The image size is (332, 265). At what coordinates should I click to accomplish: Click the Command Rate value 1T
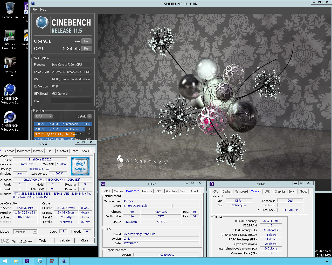(x=271, y=253)
